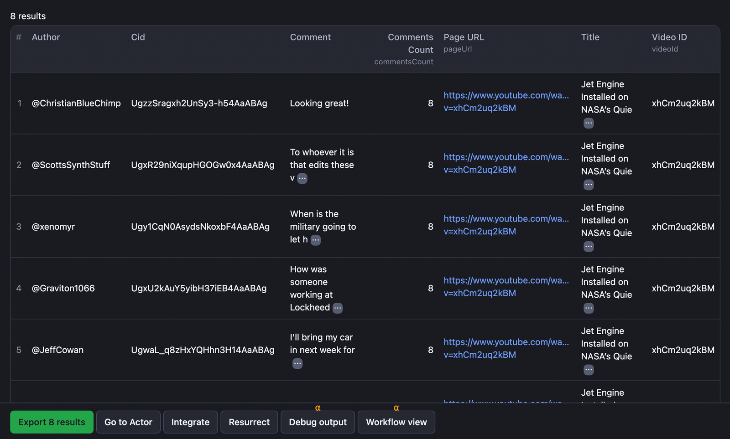Expand truncated title in row 3
This screenshot has height=439, width=730.
[588, 247]
